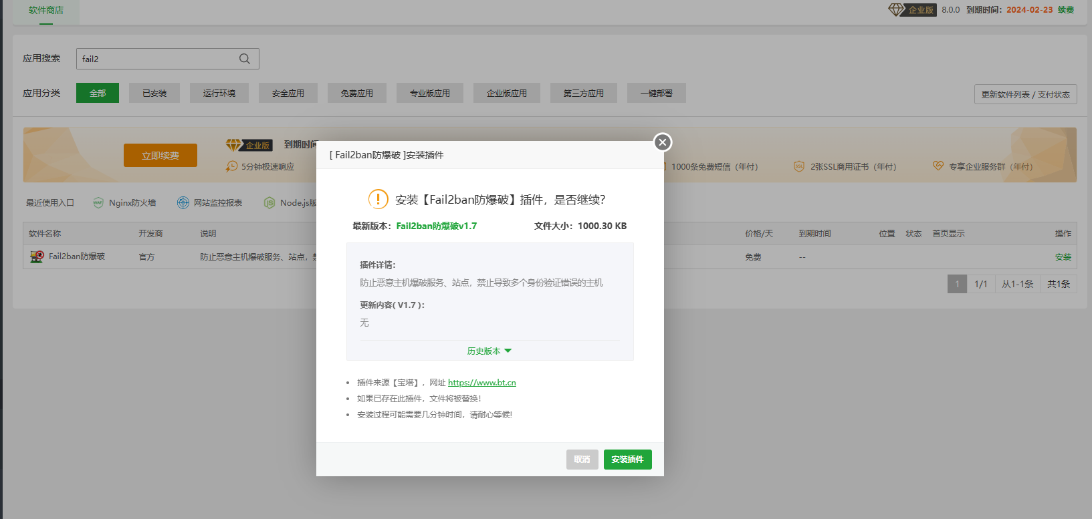Click the 首页显示 column header
Viewport: 1092px width, 519px height.
[948, 234]
